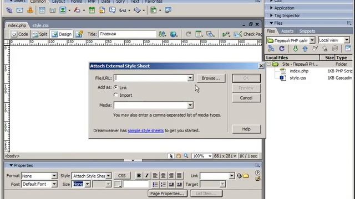Image resolution: width=355 pixels, height=199 pixels.
Task: Open Format dropdown in Properties
Action: coord(54,176)
